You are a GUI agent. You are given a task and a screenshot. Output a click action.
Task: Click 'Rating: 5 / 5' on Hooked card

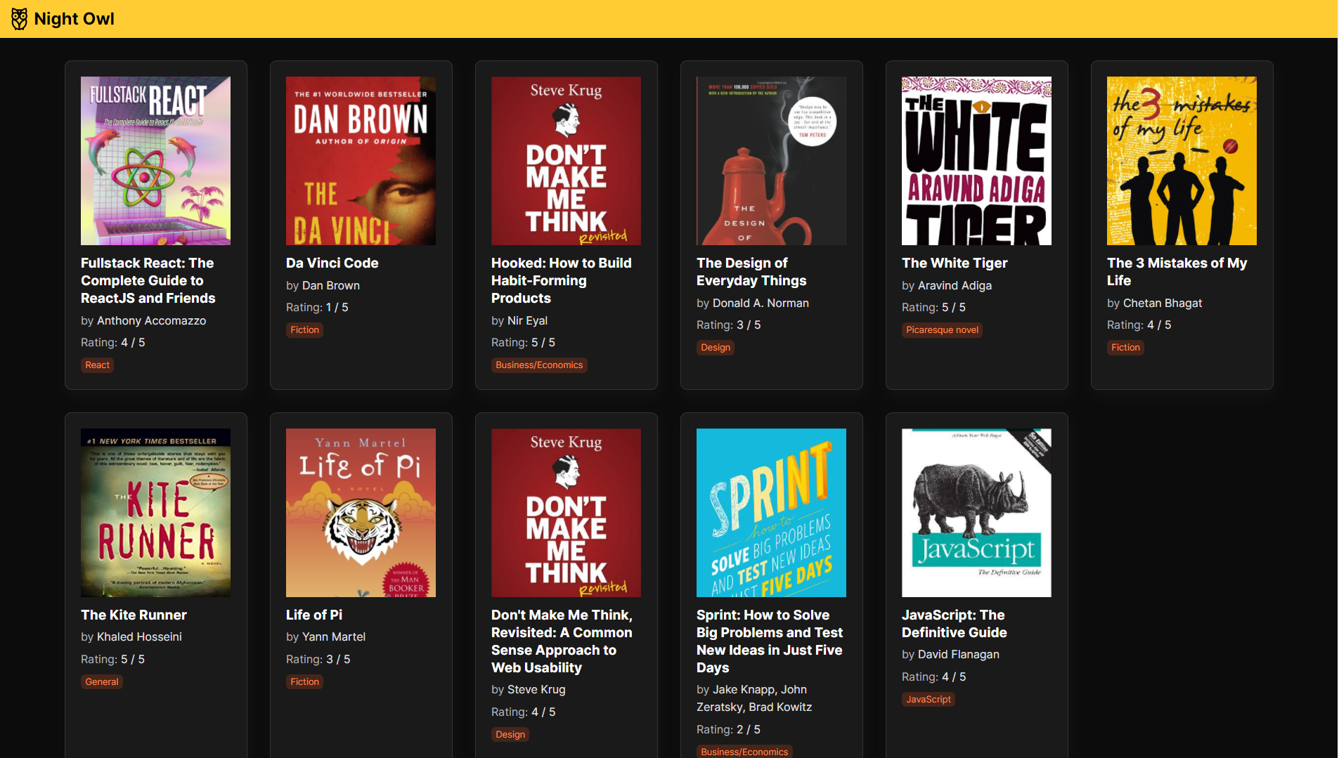click(523, 343)
